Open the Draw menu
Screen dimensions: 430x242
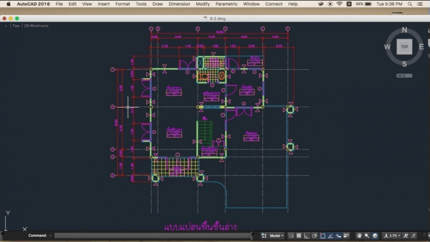pos(157,4)
